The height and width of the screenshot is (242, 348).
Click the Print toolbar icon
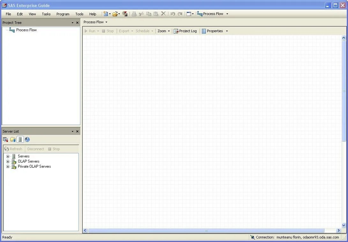pos(134,14)
